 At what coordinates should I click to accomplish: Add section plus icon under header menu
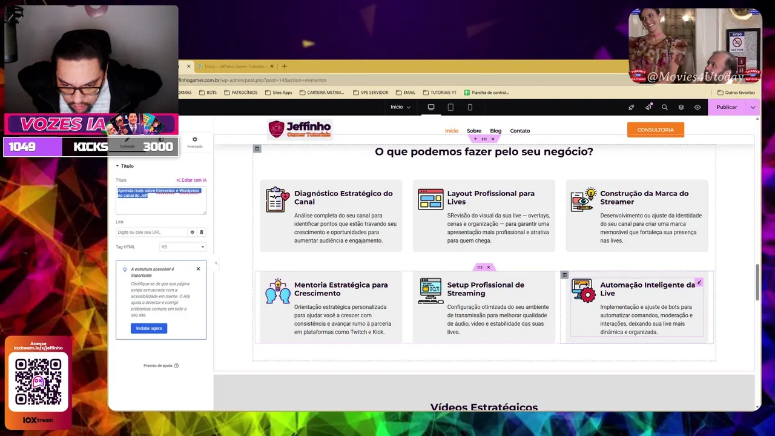(475, 139)
